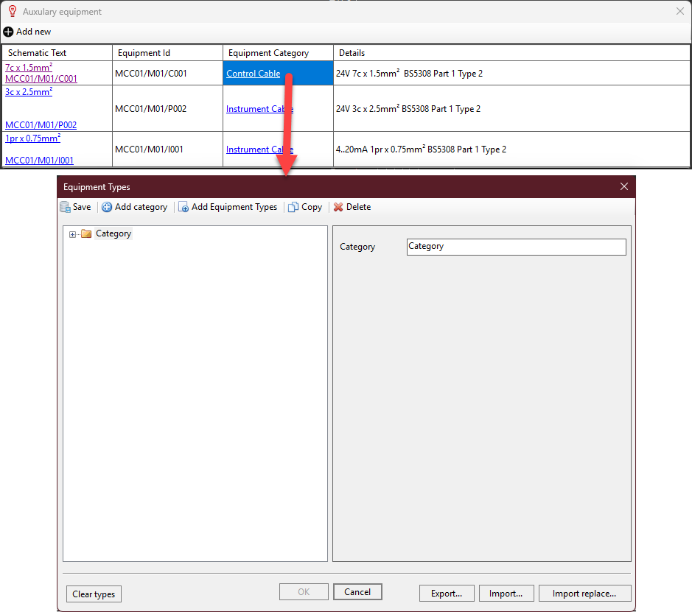Viewport: 692px width, 612px height.
Task: Click the Import replace... button
Action: (584, 594)
